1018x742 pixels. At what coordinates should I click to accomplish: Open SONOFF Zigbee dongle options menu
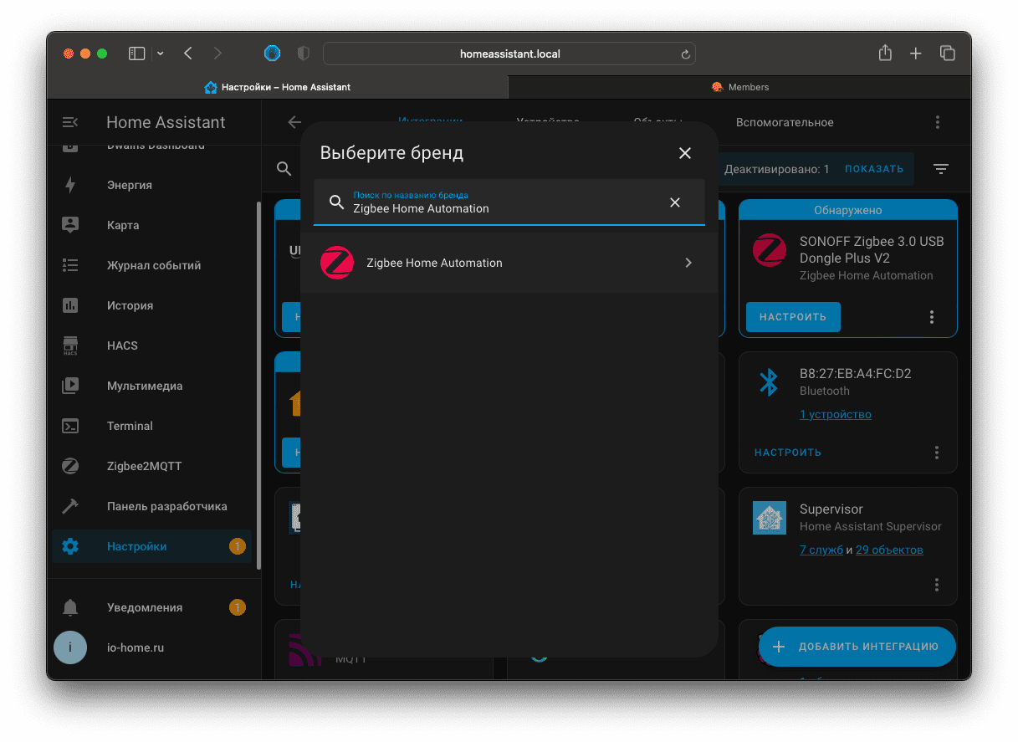coord(932,317)
